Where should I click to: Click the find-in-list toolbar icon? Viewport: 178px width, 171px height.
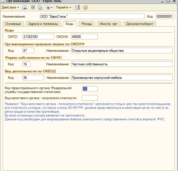click(x=25, y=7)
